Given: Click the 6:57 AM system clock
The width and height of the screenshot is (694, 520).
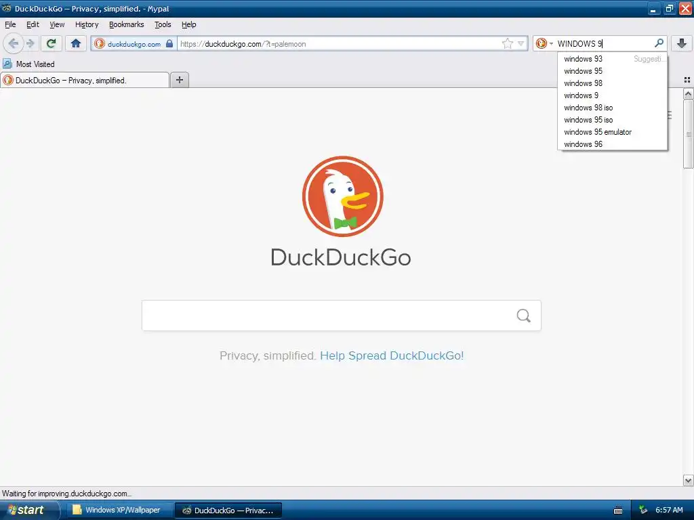Looking at the screenshot, I should (669, 510).
